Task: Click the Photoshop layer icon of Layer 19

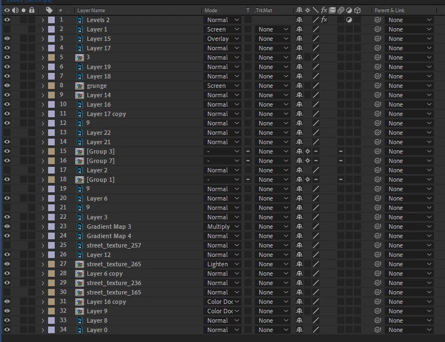Action: 80,67
